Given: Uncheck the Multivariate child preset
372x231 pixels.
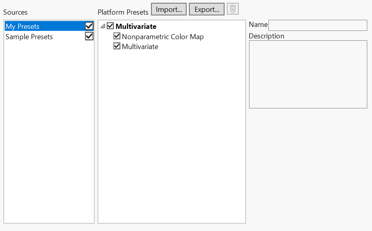Looking at the screenshot, I should click(117, 46).
